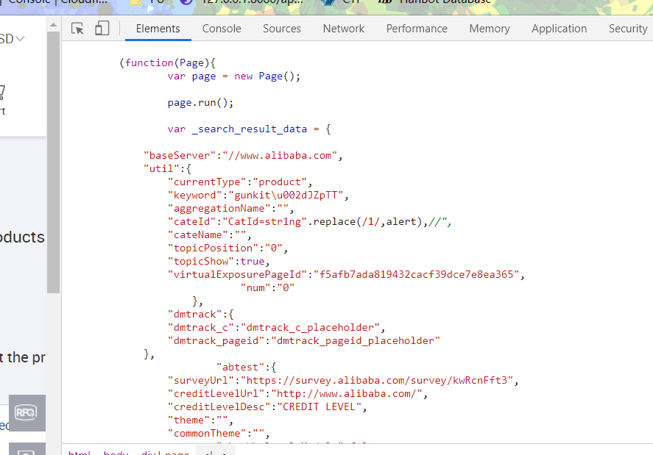The width and height of the screenshot is (653, 455).
Task: Click the var page = new Page(); line
Action: 233,76
